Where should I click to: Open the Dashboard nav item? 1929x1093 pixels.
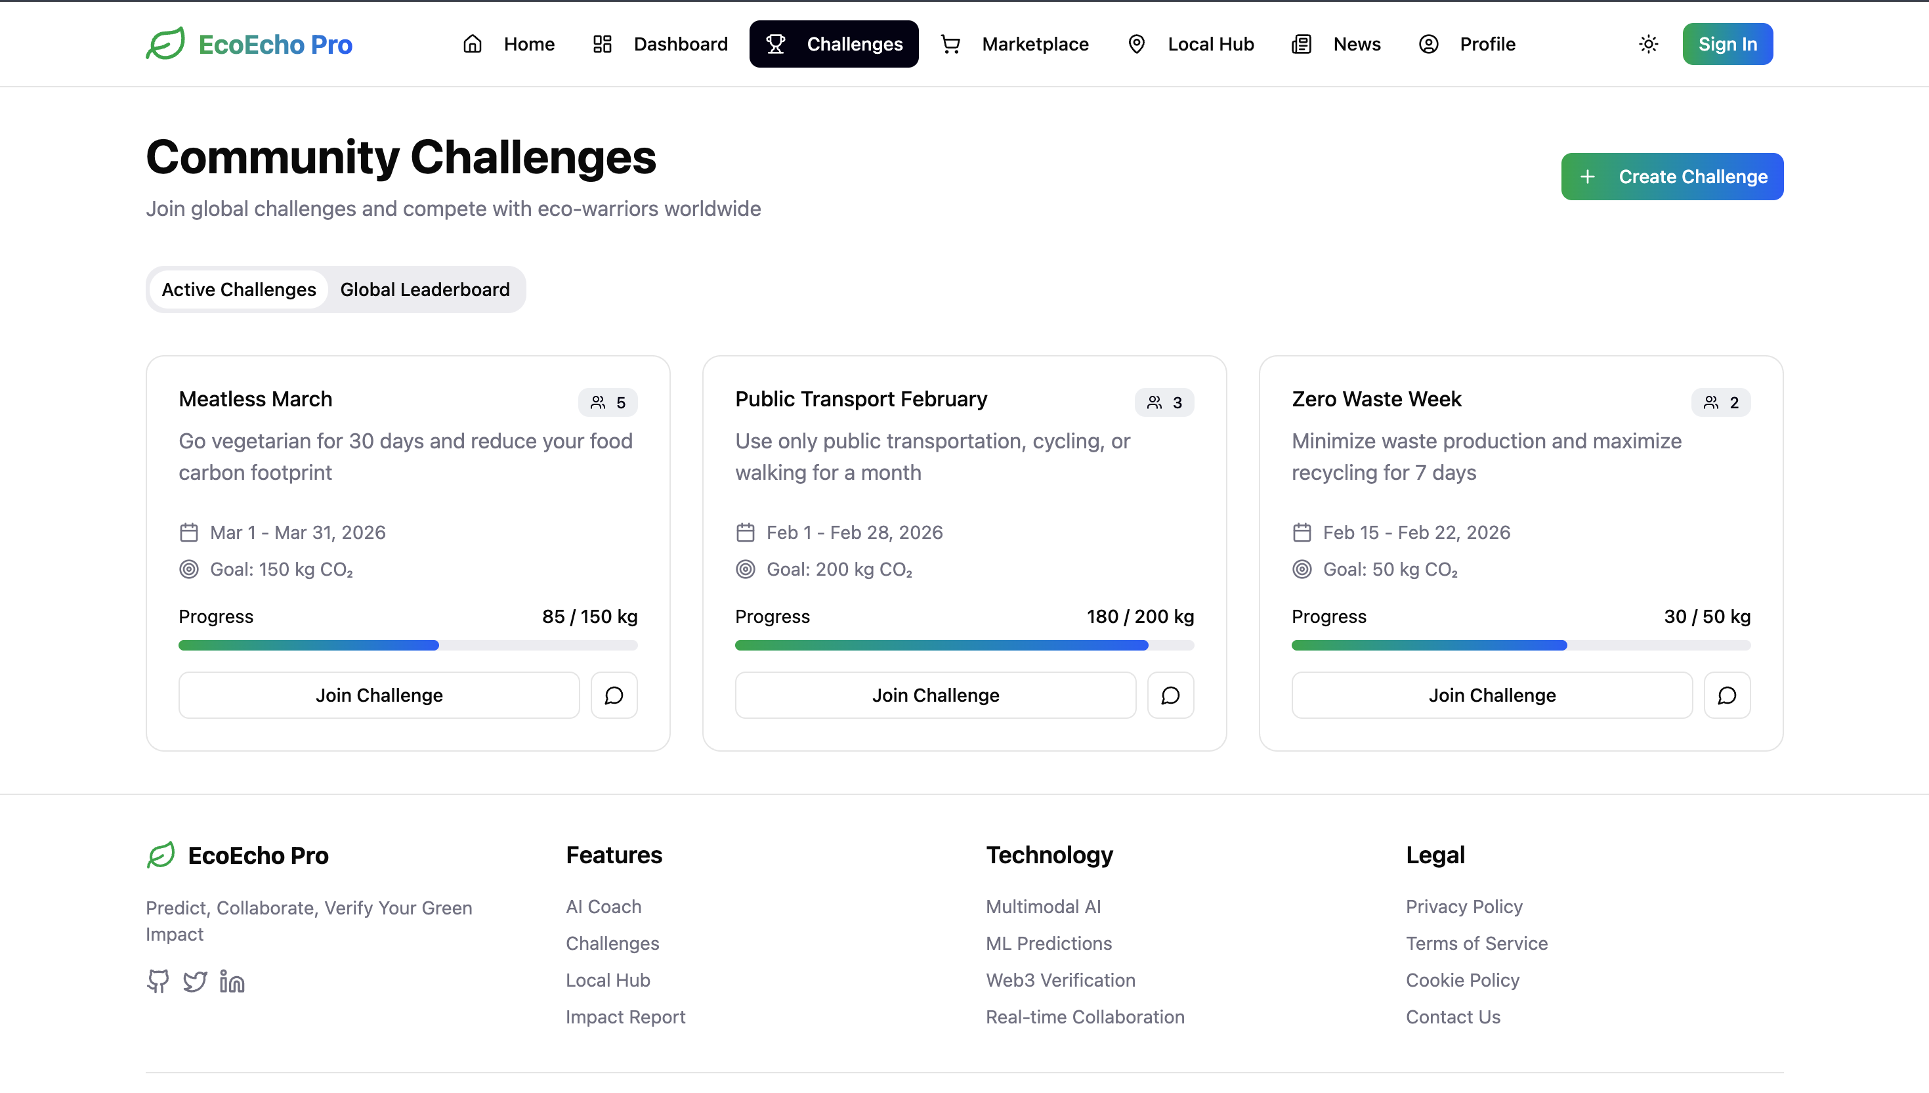660,44
